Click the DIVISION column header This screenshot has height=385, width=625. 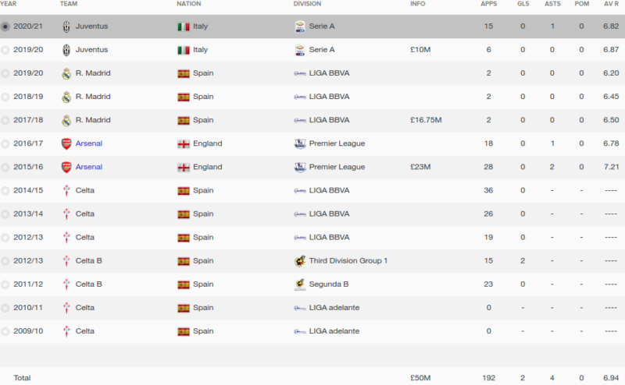click(x=307, y=4)
